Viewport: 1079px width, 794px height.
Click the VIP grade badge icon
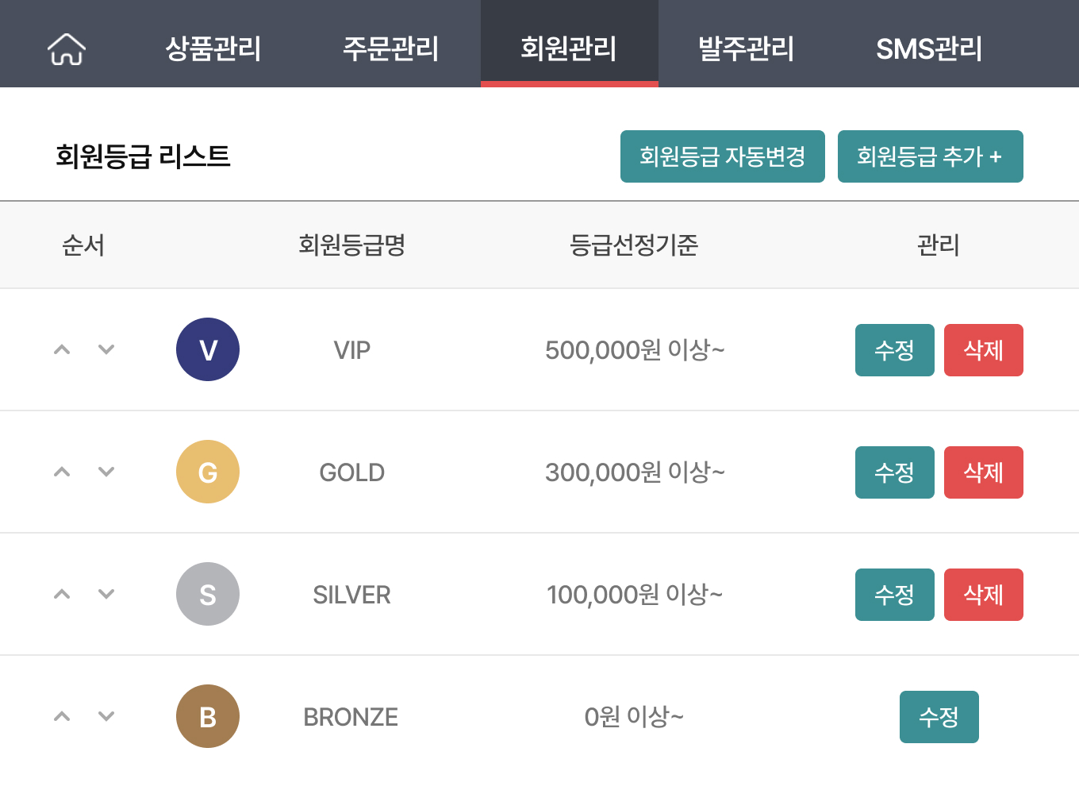[208, 349]
